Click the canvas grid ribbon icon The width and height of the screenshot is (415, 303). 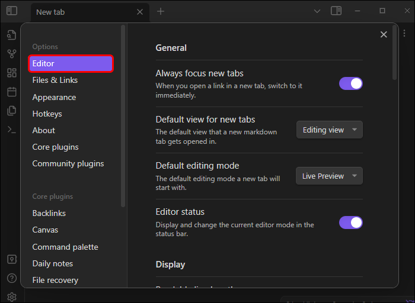(12, 73)
